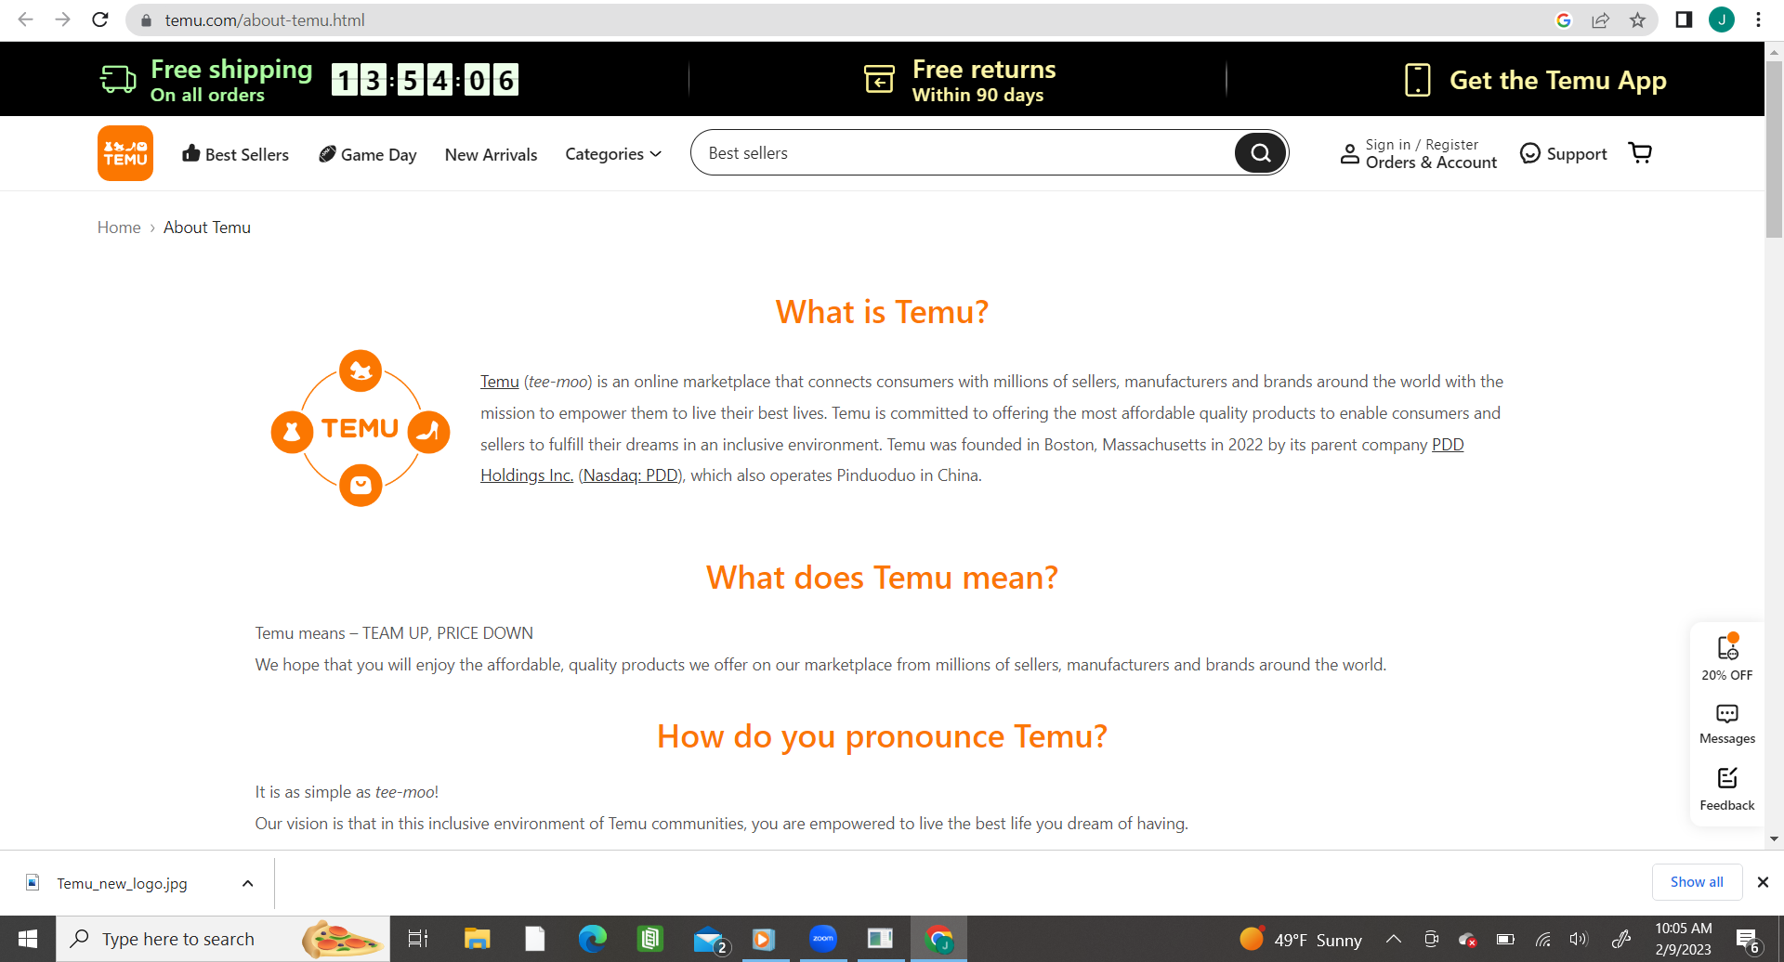Open File Explorer from taskbar
This screenshot has height=962, width=1784.
477,939
